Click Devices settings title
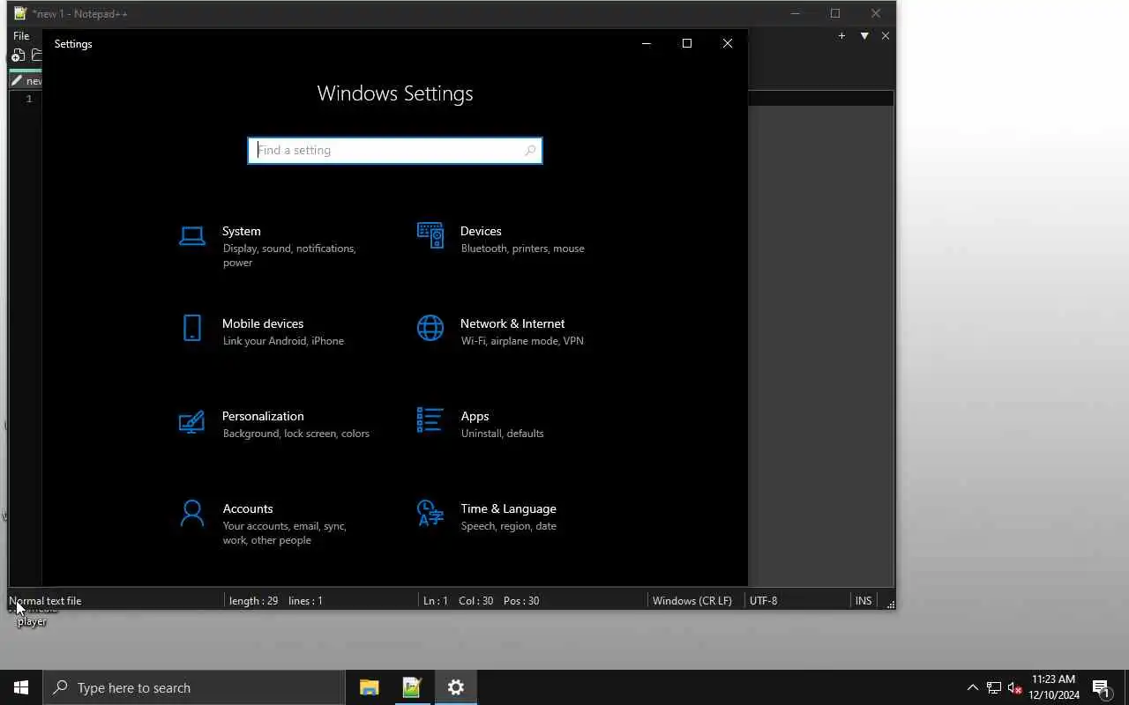The width and height of the screenshot is (1129, 705). pos(481,231)
